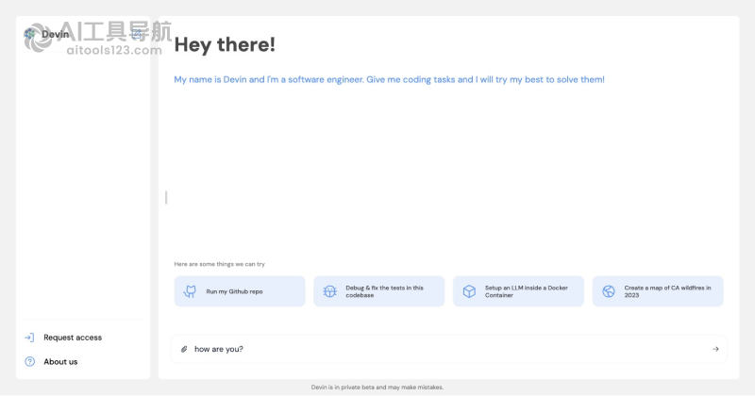755x396 pixels.
Task: Click the 'Hey there!' heading
Action: 225,44
